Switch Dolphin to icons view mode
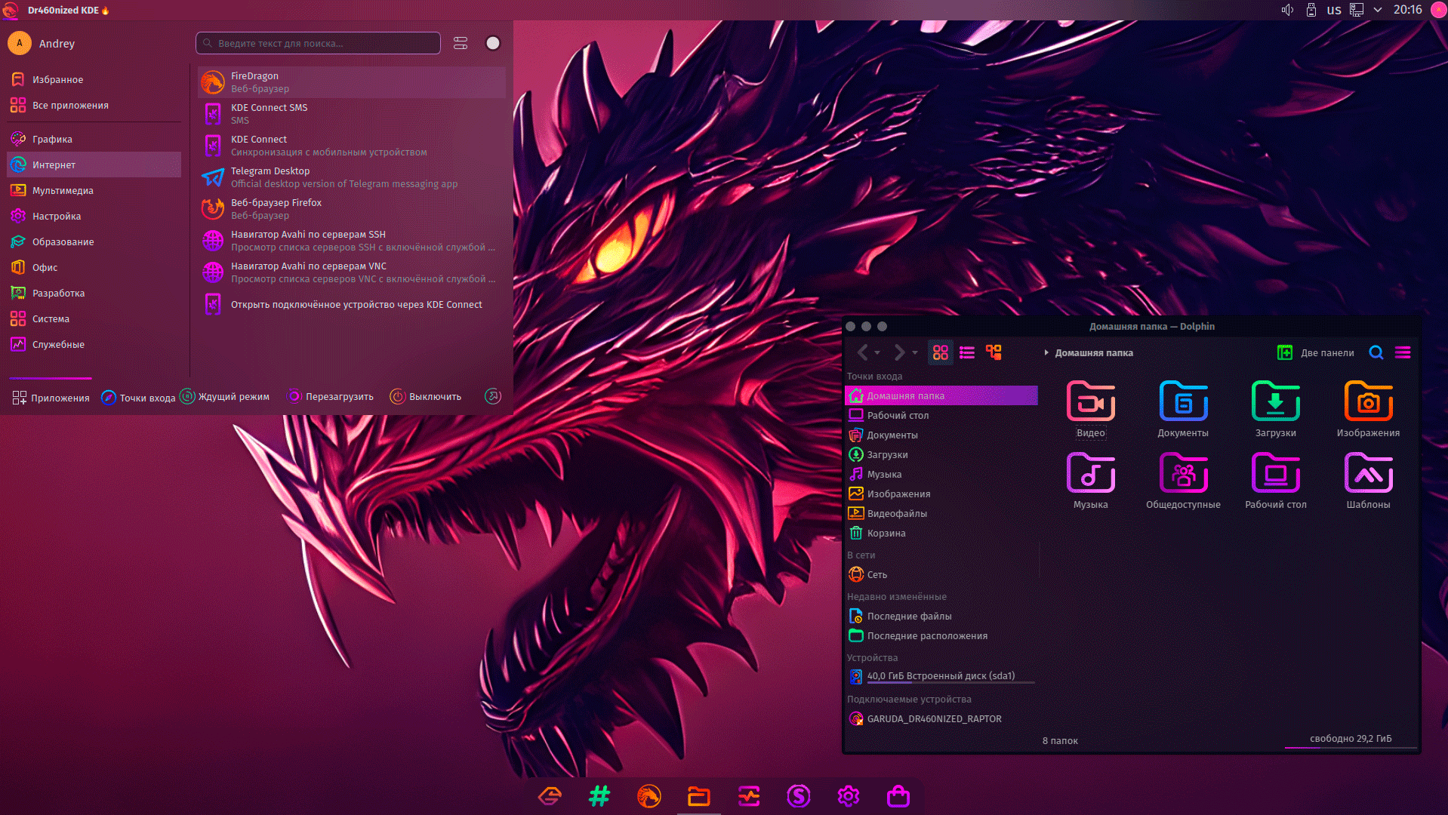 click(940, 352)
